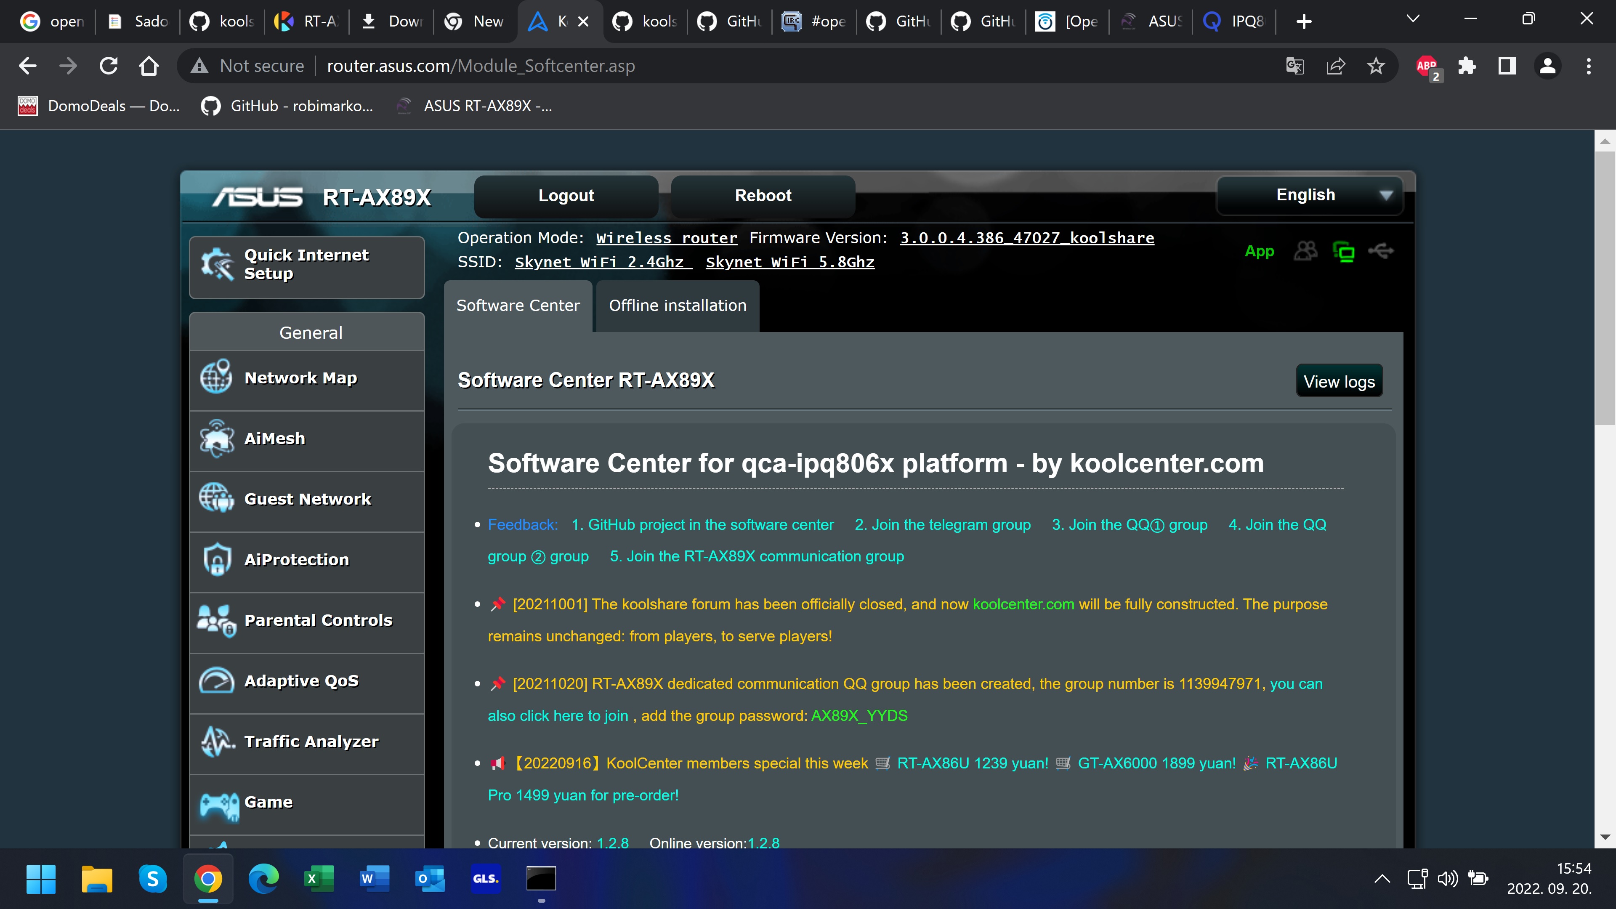Open the ASUS RT-AX89X bookmark

(474, 106)
